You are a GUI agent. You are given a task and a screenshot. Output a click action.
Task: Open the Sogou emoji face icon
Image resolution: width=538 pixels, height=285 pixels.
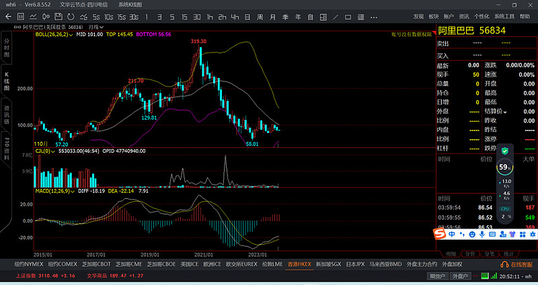point(472,234)
